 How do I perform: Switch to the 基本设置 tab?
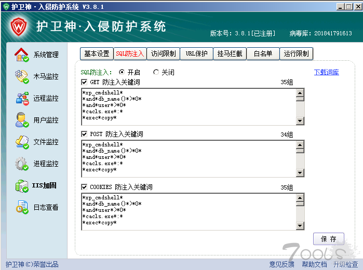pyautogui.click(x=97, y=53)
